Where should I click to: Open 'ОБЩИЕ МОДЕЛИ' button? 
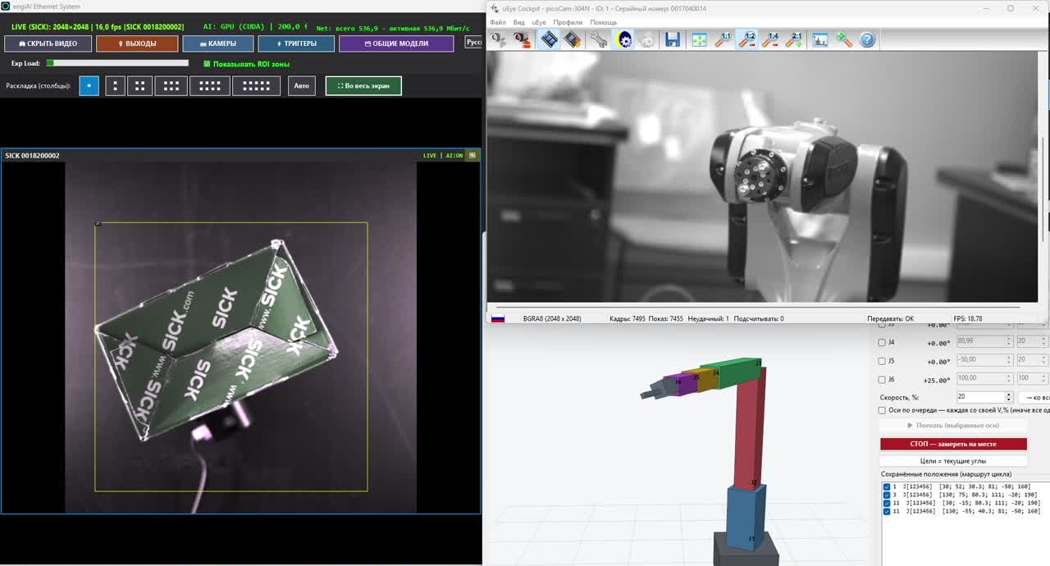[396, 43]
